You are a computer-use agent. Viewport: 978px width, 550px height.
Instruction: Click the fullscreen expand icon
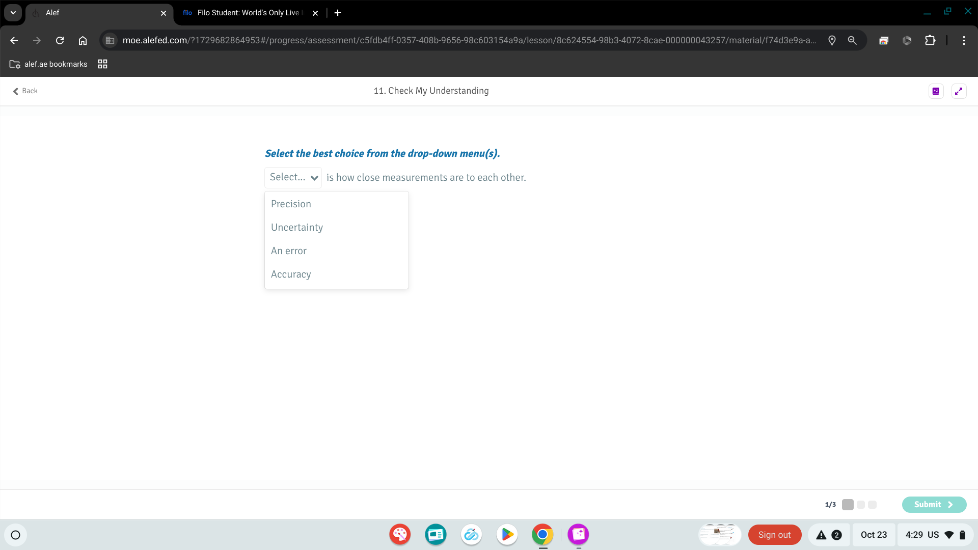[x=959, y=91]
